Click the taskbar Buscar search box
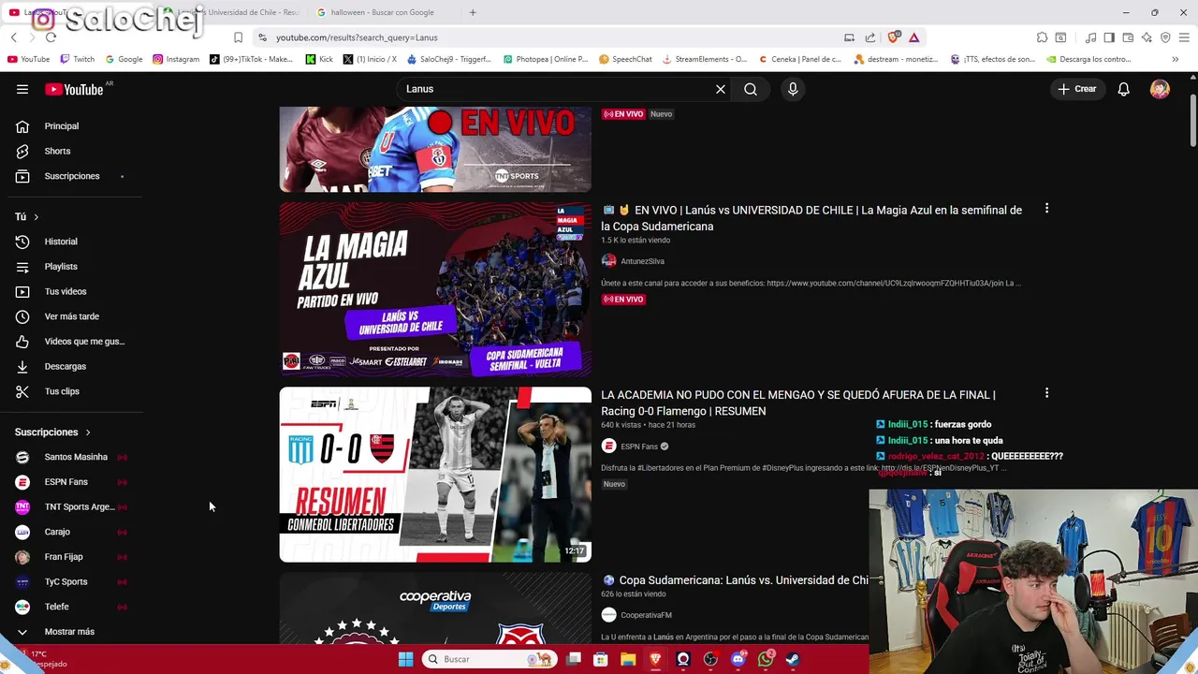This screenshot has height=674, width=1198. click(x=489, y=659)
